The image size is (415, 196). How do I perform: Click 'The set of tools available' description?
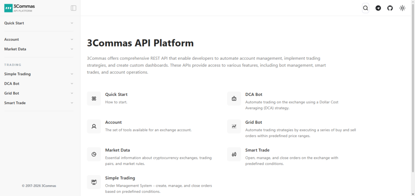pos(148,130)
